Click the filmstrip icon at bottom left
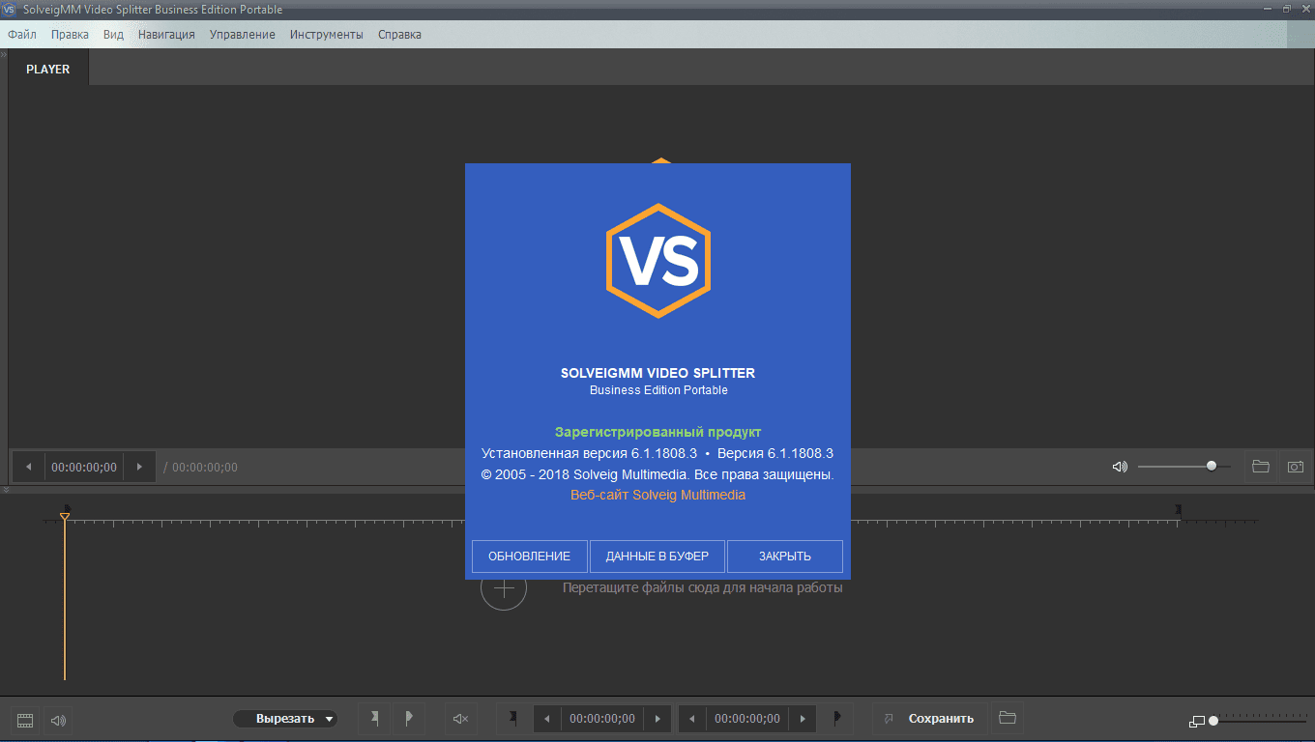 click(25, 720)
